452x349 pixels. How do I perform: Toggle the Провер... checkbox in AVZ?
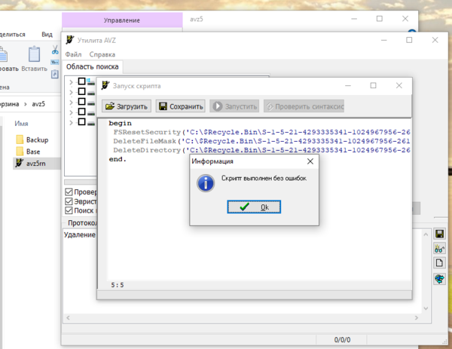tap(69, 191)
